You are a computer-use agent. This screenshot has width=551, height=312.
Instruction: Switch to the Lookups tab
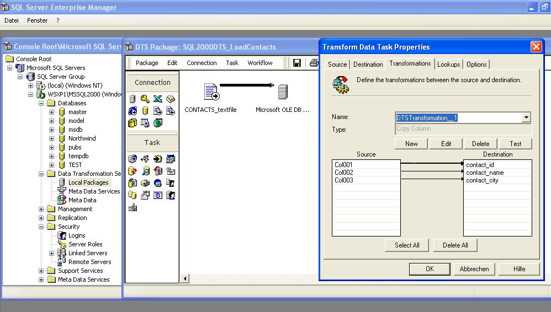(449, 64)
